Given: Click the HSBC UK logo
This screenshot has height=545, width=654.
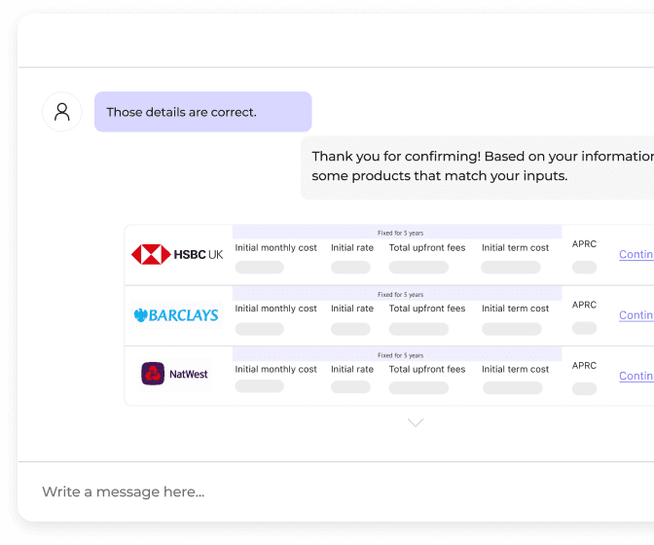Looking at the screenshot, I should 177,254.
